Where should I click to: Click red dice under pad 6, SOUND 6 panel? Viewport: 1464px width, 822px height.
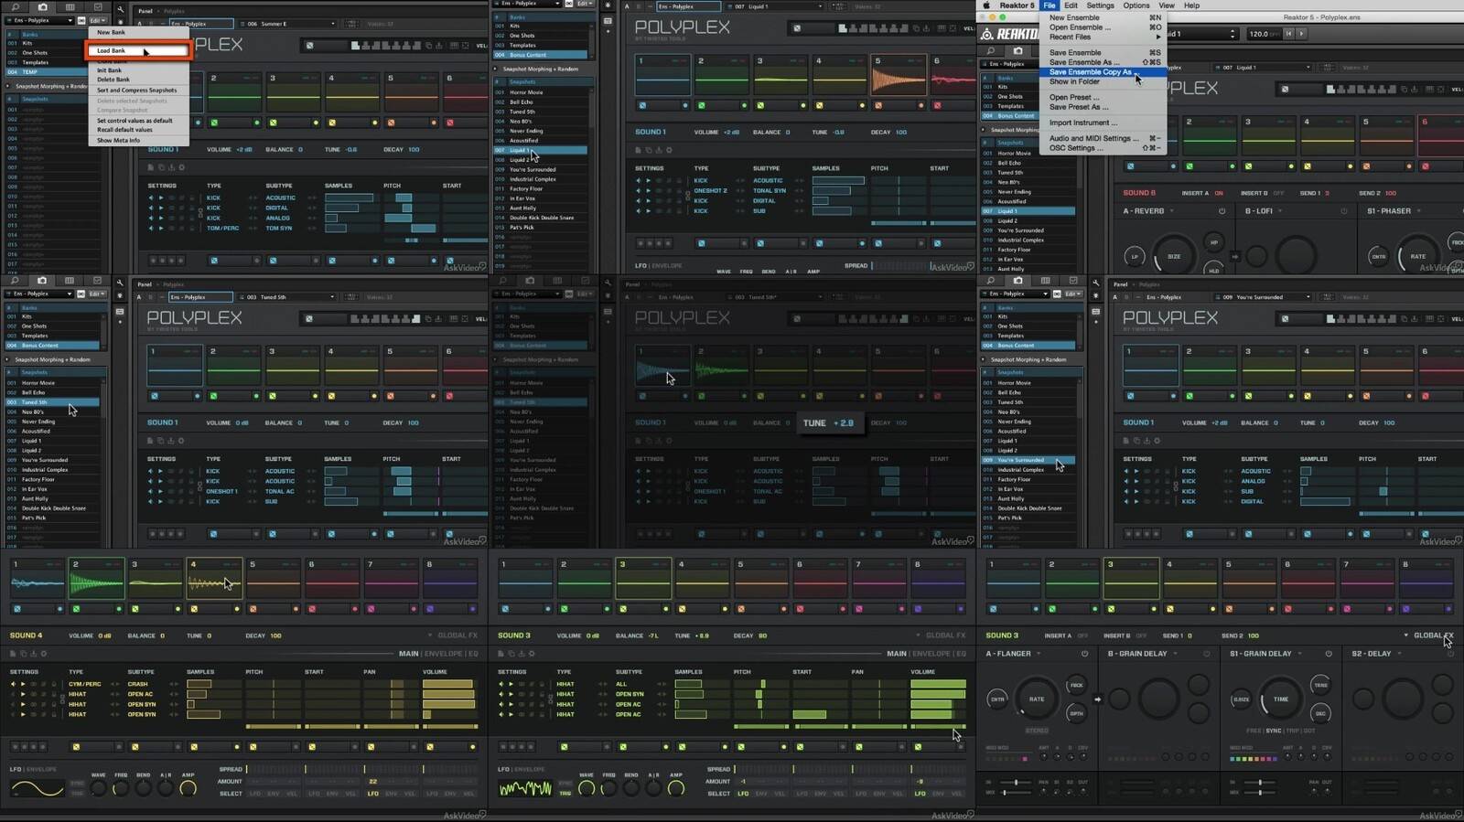tap(1425, 166)
